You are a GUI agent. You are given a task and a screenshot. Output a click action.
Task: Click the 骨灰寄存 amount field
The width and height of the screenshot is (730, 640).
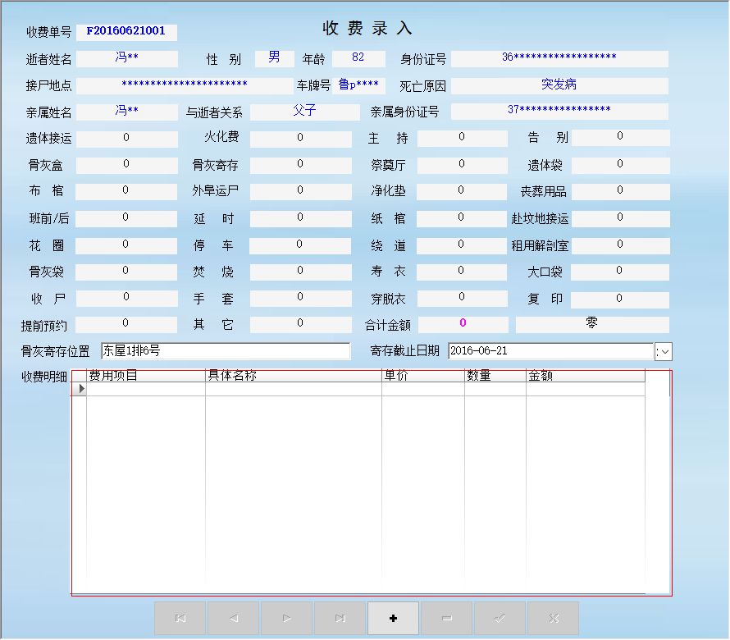coord(301,165)
